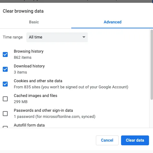Enable Cached images and files checkbox
The height and width of the screenshot is (153, 153).
[x=5, y=99]
